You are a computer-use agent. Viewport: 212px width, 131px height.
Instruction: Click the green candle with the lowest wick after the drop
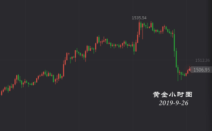pos(178,73)
